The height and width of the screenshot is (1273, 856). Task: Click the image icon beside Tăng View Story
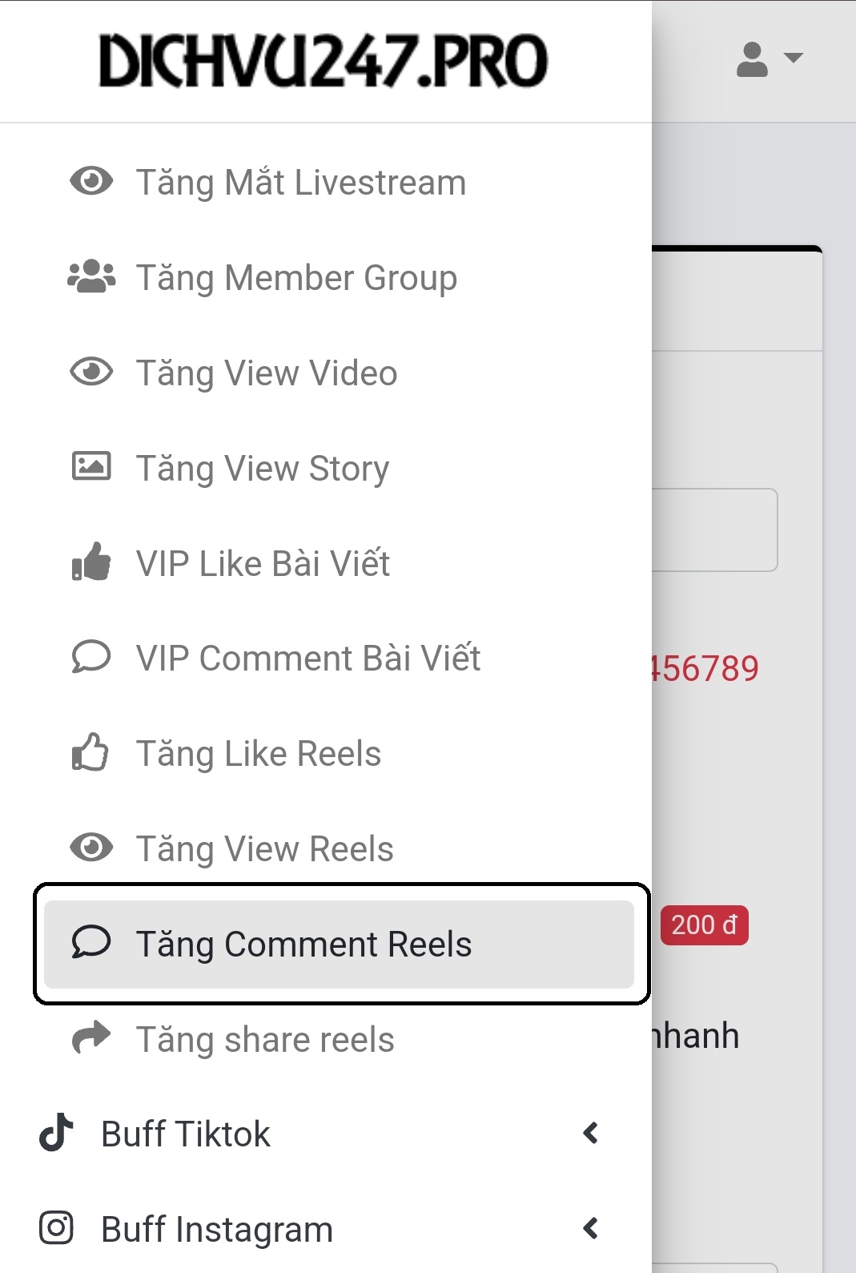point(91,466)
